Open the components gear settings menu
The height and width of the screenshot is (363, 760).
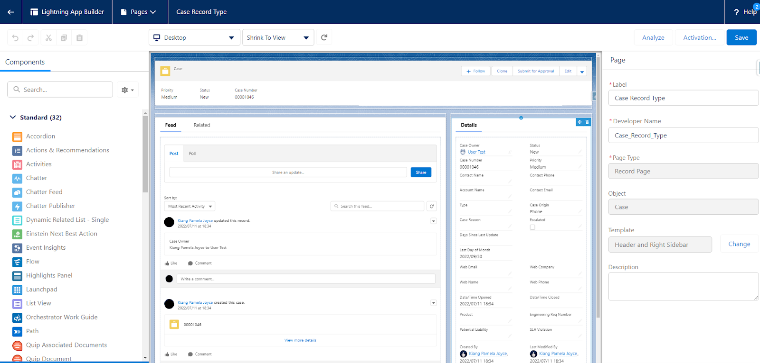(x=127, y=90)
